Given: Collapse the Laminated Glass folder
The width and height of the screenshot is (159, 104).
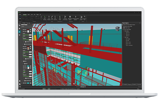Looking at the screenshot, I should pyautogui.click(x=23, y=81).
